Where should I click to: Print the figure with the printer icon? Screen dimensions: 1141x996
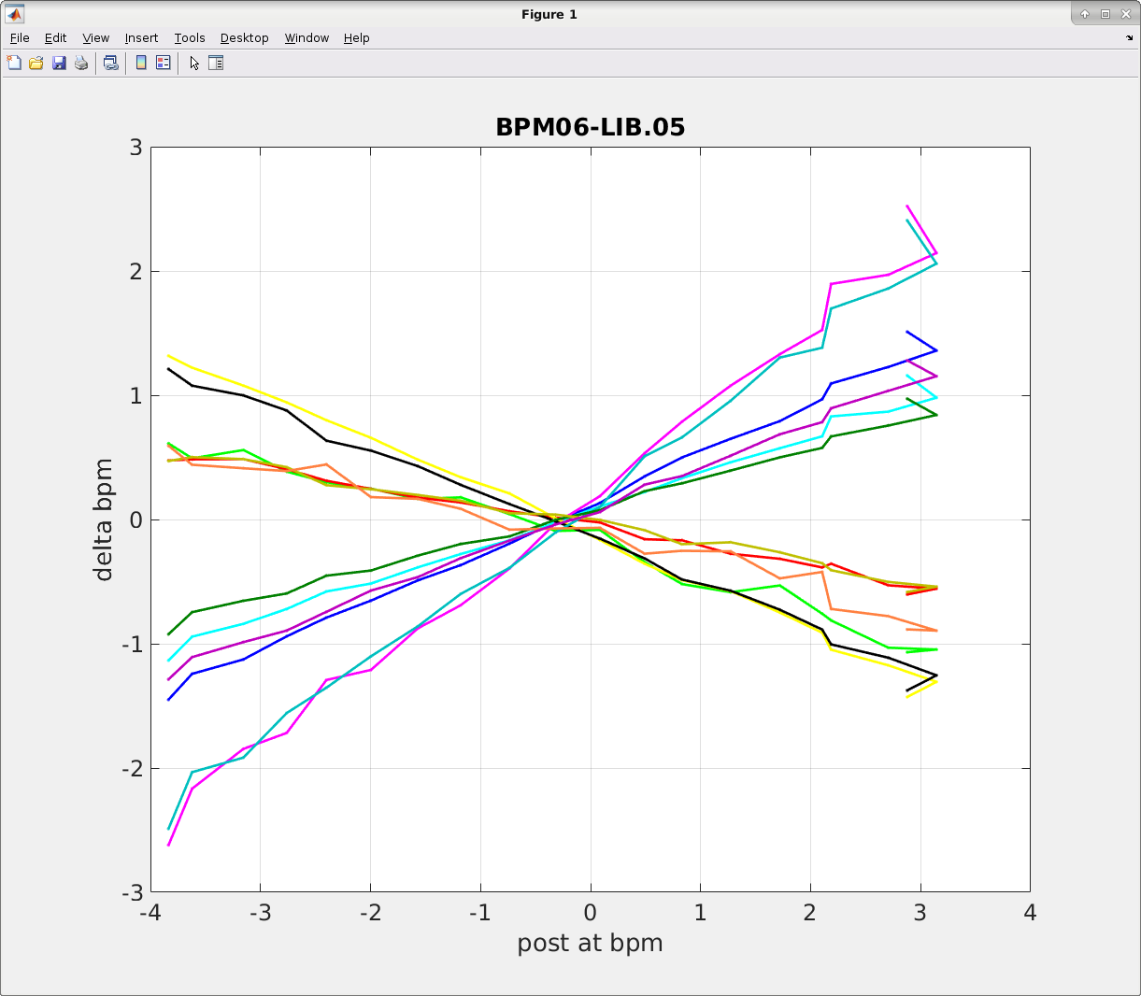point(81,63)
